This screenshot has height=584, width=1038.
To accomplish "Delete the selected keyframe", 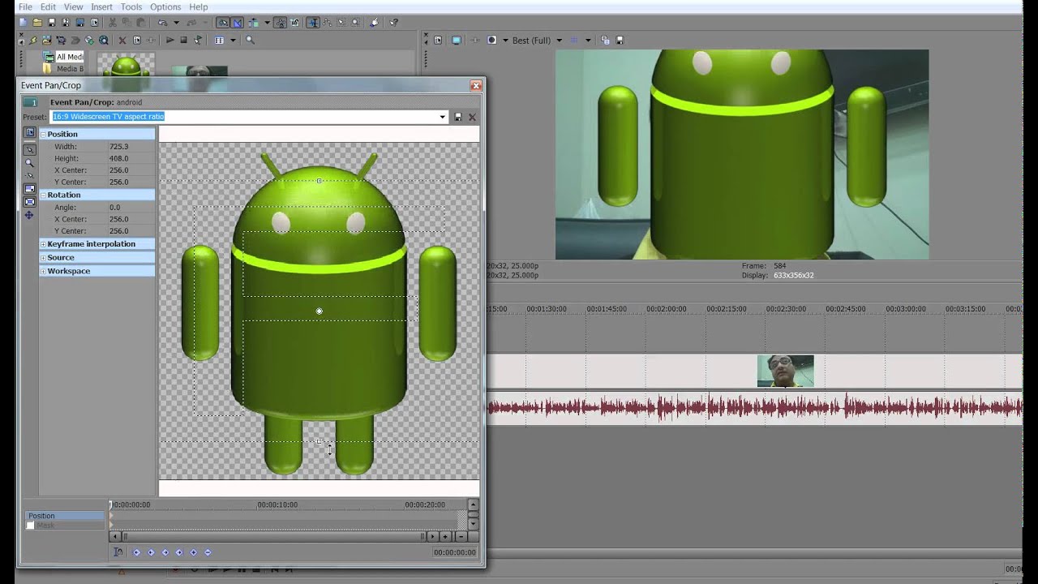I will pos(208,552).
